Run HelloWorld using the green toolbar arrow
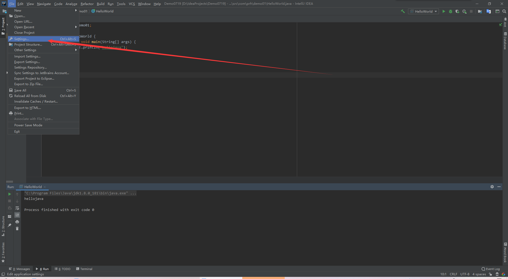Viewport: 508px width, 279px height. pos(444,11)
